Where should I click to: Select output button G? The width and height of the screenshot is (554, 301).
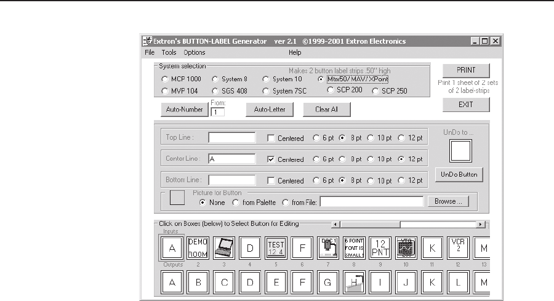coord(328,283)
